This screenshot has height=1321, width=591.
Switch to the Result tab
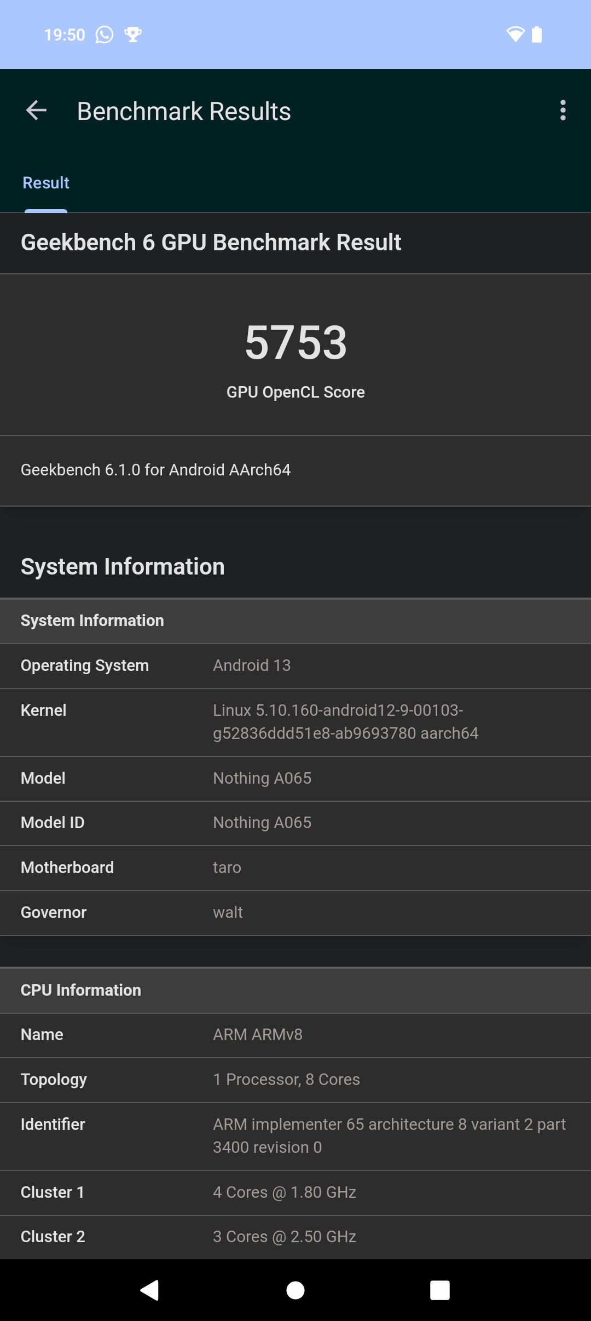pos(45,182)
